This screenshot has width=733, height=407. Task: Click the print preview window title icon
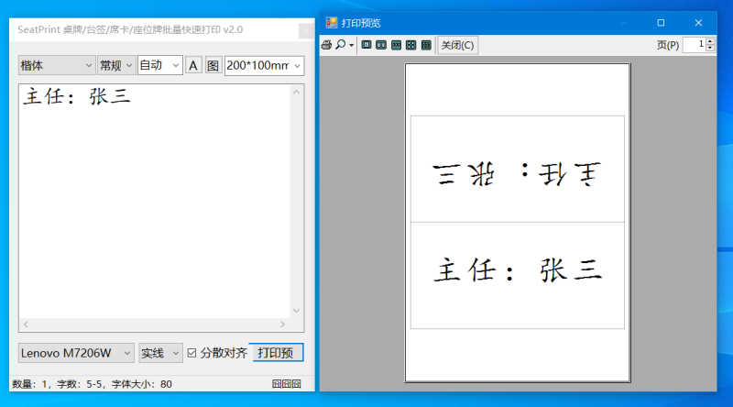pyautogui.click(x=332, y=22)
